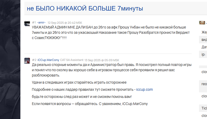
Task: Click the 'ip:' row in right sidebar
Action: click(203, 54)
